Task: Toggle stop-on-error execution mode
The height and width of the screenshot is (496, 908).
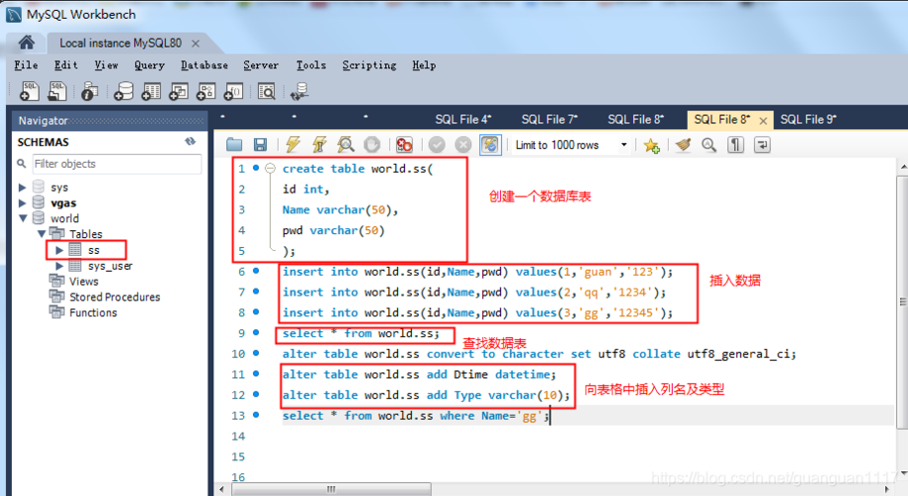Action: click(404, 145)
